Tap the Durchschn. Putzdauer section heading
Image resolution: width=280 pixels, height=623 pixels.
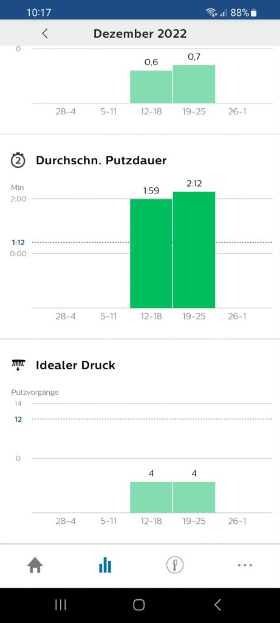pyautogui.click(x=101, y=160)
